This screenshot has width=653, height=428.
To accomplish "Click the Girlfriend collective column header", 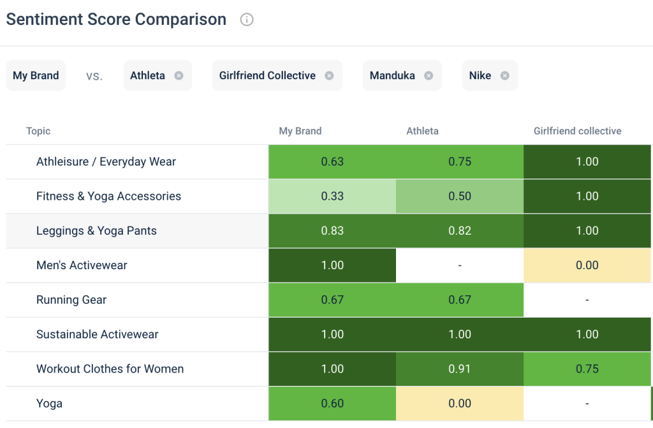I will pos(577,131).
